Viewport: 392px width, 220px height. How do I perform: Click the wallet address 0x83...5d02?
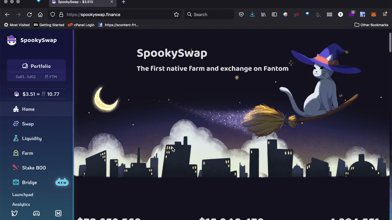pos(26,77)
